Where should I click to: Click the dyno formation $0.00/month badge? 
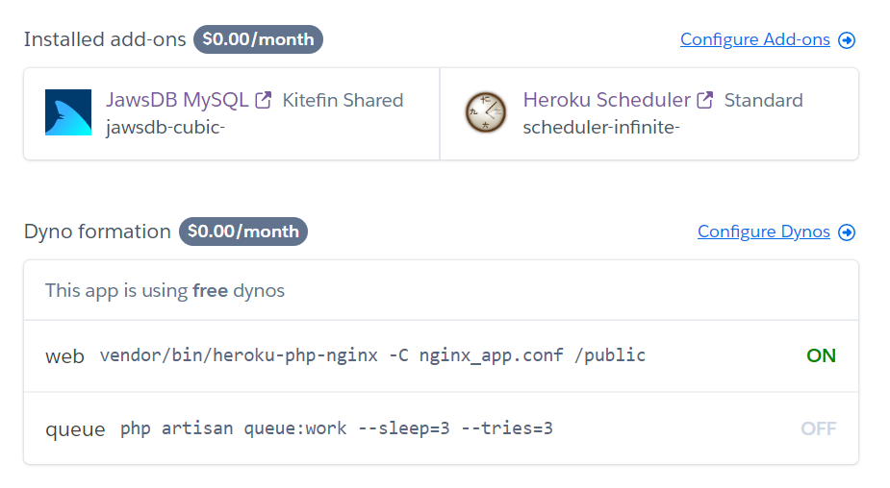pos(242,232)
